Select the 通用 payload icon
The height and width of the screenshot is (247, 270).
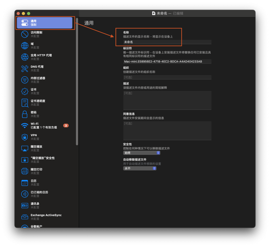coord(25,23)
